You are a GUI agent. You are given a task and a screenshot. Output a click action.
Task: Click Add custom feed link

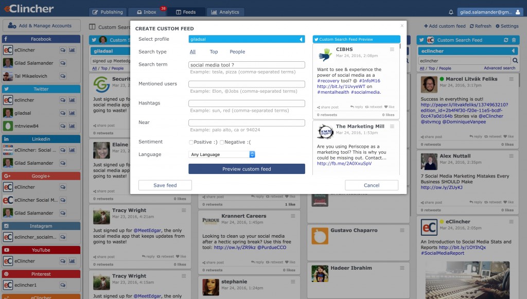[x=445, y=26]
